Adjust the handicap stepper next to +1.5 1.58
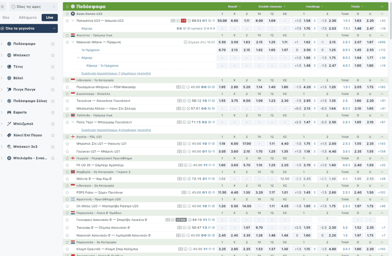The height and width of the screenshot is (256, 392). pos(315,21)
